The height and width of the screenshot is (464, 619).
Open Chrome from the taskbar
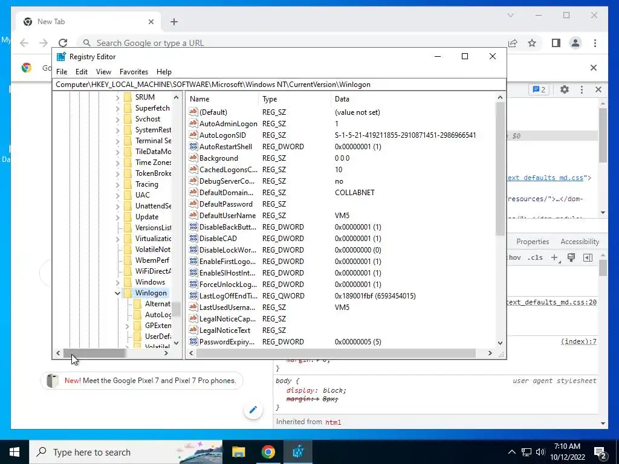(268, 452)
